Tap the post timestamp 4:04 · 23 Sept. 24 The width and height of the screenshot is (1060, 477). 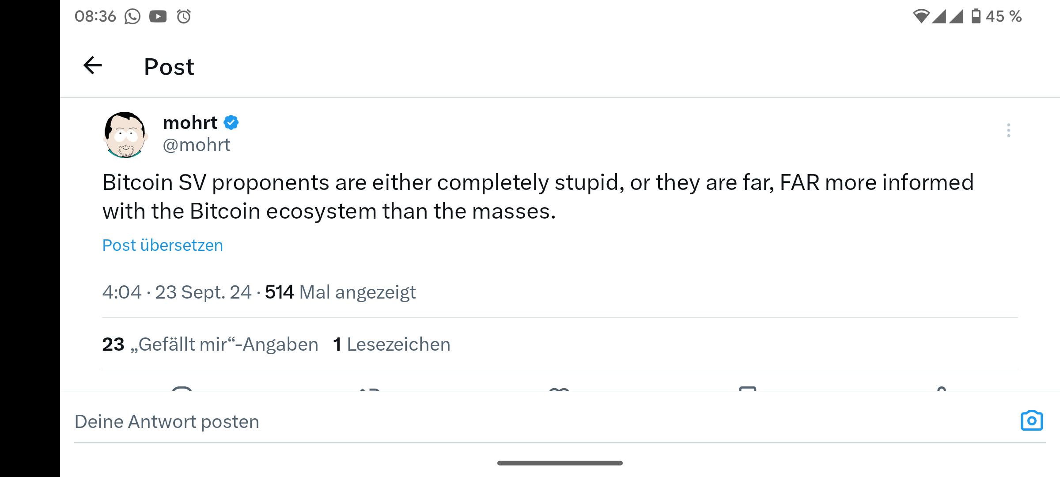177,292
